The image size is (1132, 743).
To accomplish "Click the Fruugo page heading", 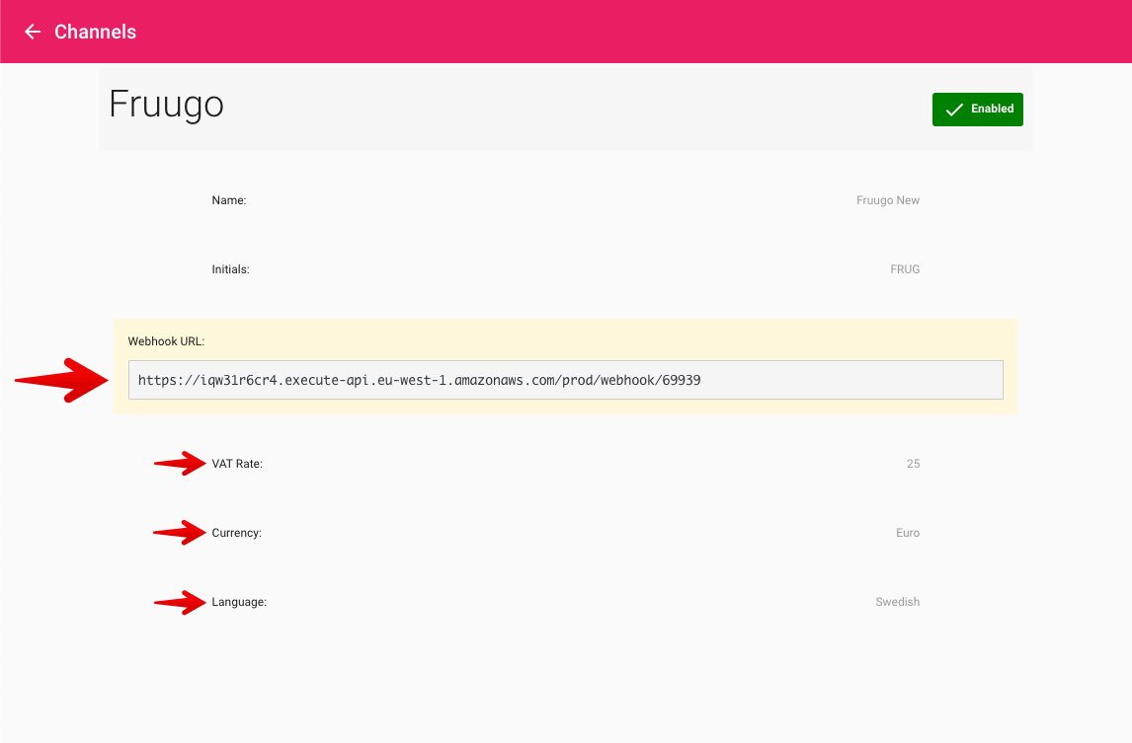I will (x=167, y=104).
